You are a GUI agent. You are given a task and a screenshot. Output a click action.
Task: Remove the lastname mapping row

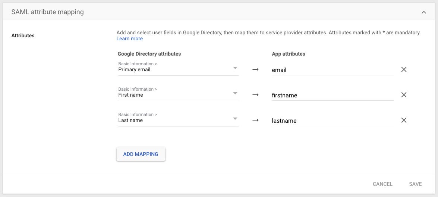coord(403,121)
